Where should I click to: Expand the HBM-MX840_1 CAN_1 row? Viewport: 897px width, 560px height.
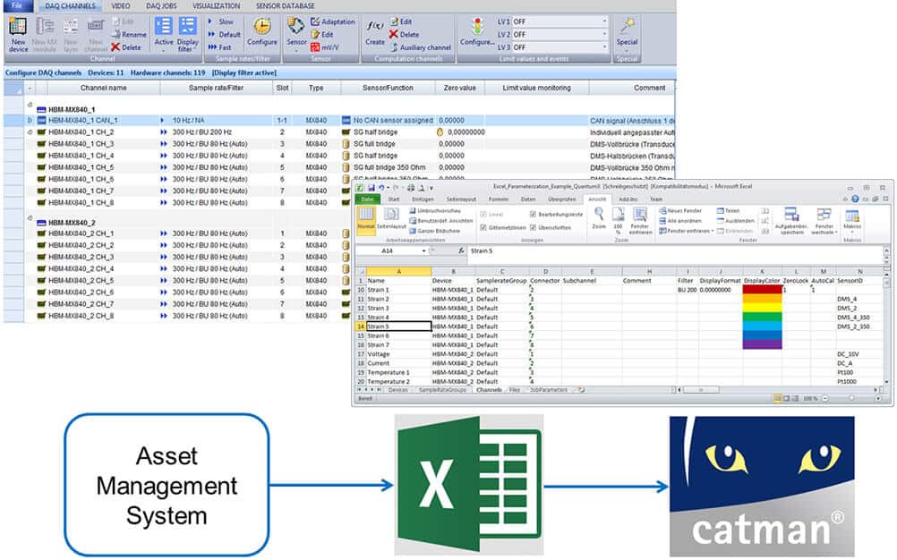pos(30,121)
